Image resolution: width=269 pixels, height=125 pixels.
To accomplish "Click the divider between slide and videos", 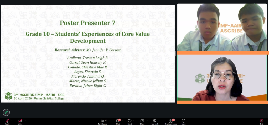I will [x=176, y=53].
